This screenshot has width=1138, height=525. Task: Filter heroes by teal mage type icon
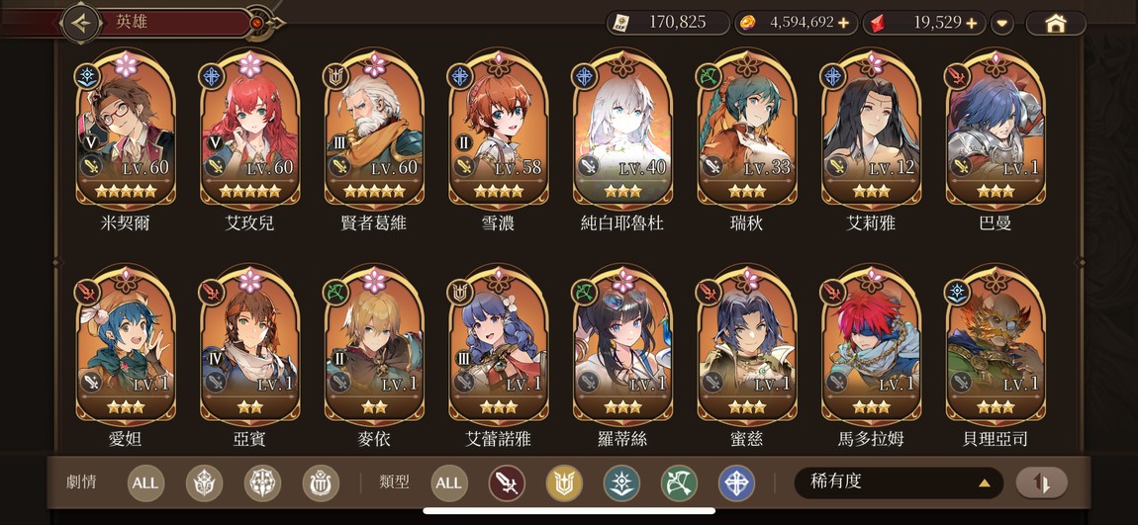tap(622, 483)
